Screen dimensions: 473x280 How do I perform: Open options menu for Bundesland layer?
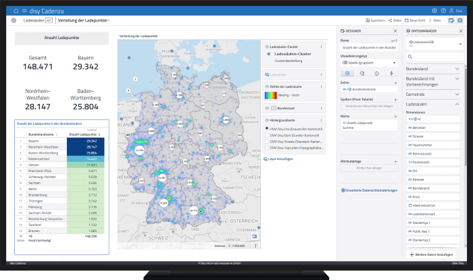321,108
